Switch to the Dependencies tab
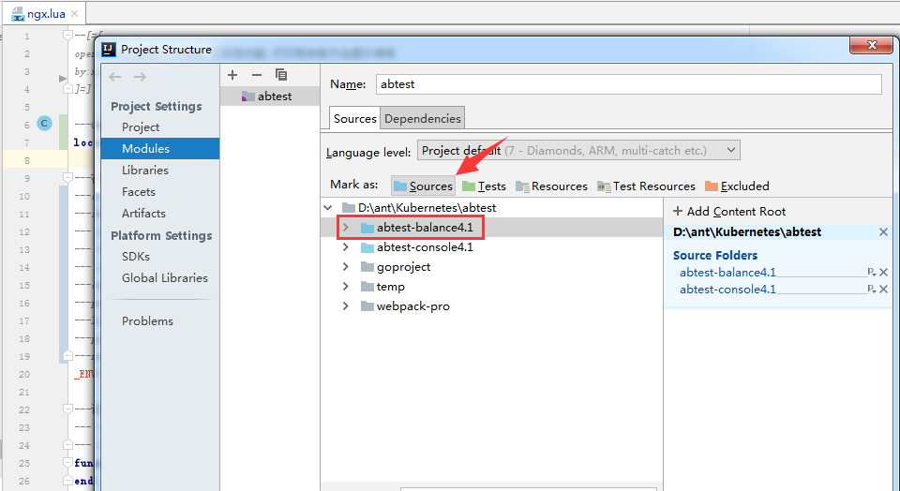The height and width of the screenshot is (491, 900). (x=423, y=119)
